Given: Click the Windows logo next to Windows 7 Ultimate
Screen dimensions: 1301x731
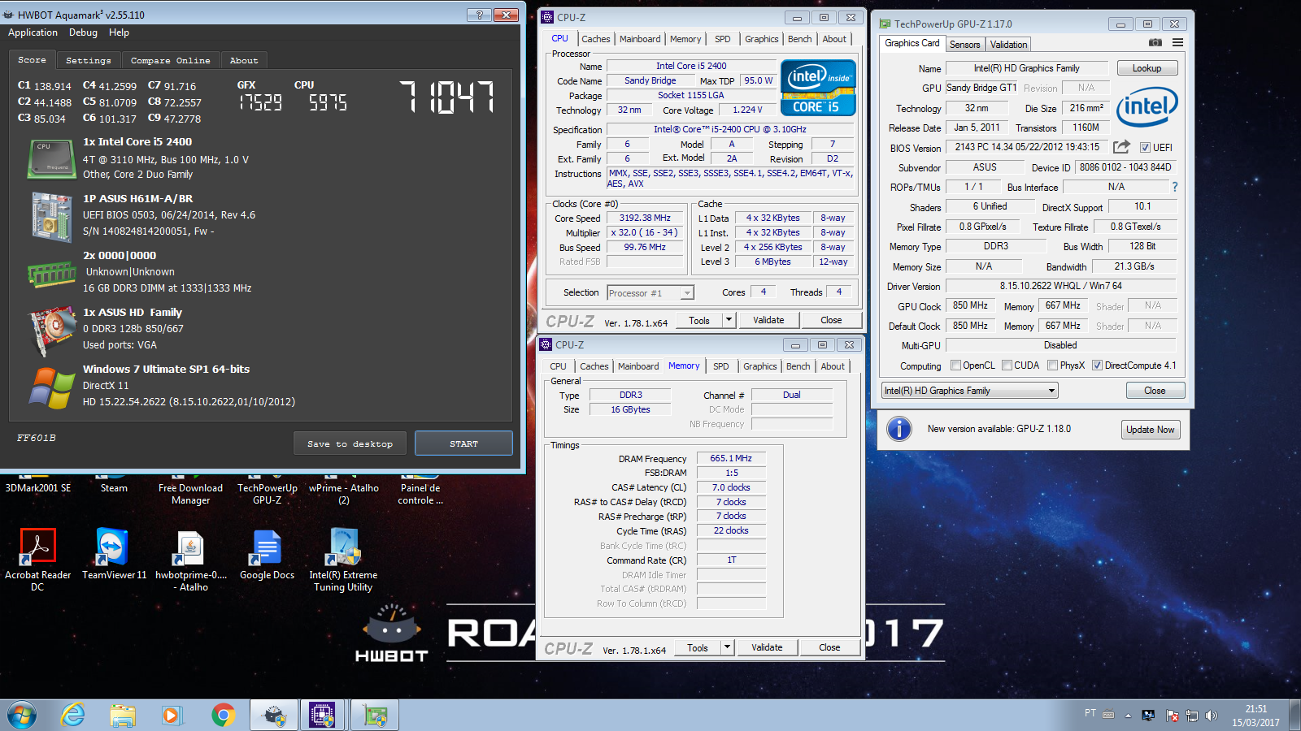Looking at the screenshot, I should point(51,387).
